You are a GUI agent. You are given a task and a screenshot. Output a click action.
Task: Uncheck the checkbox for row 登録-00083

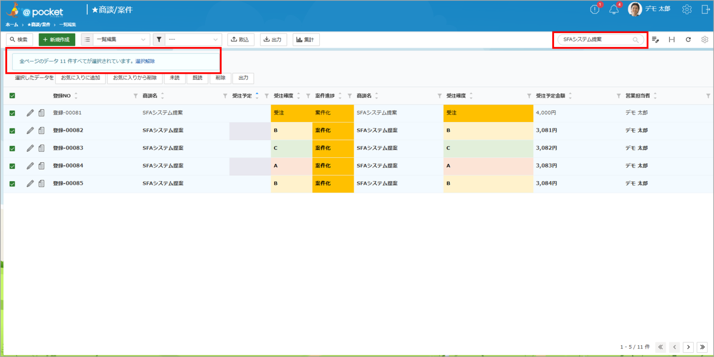pos(12,148)
